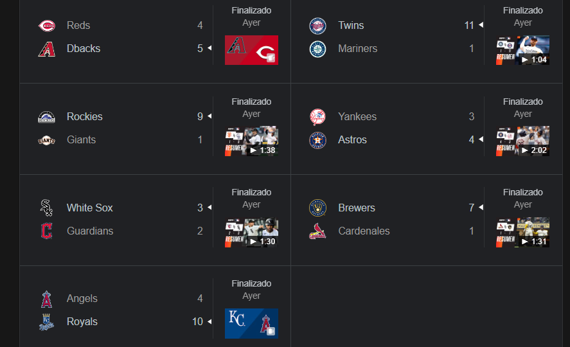Click the Astros team logo
The image size is (570, 347).
click(x=317, y=140)
